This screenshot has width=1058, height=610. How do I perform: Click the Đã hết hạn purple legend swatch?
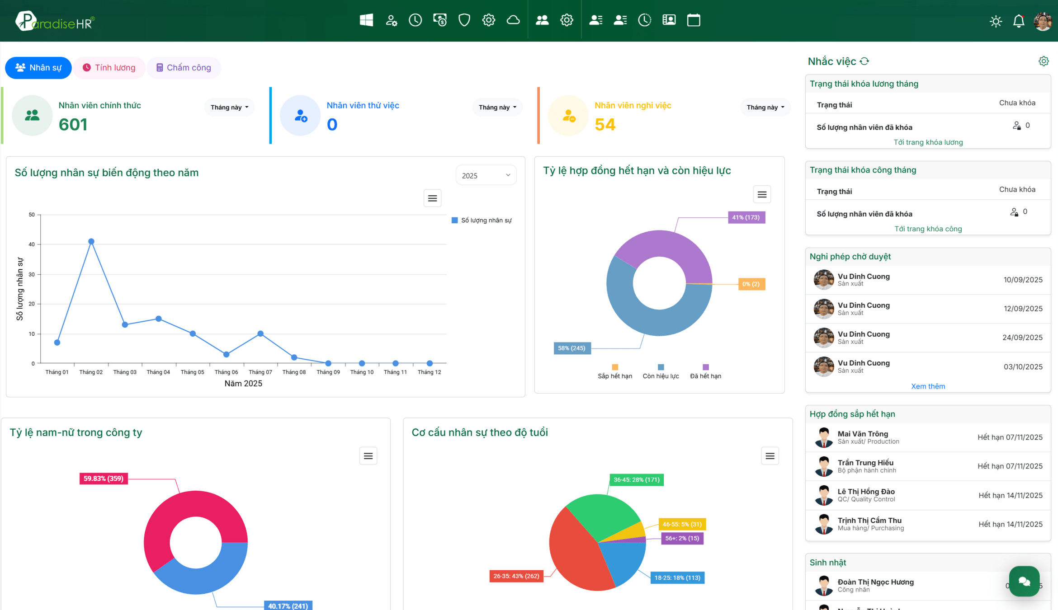tap(705, 367)
